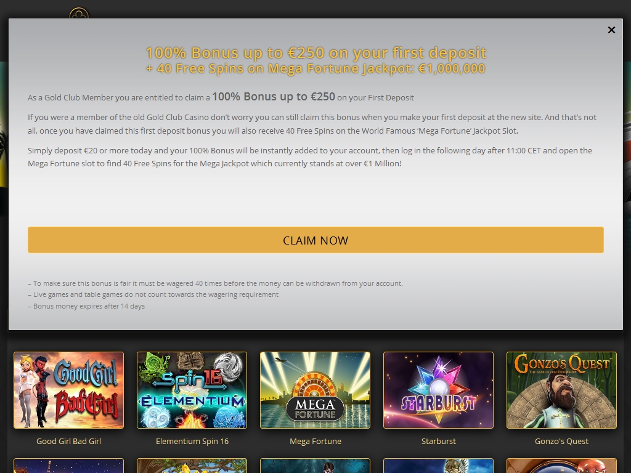Click the Gonzo's Quest text label
Viewport: 631px width, 473px height.
pos(561,441)
